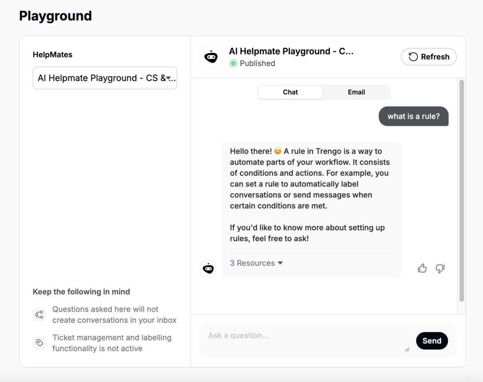Click 'Questions asked here will not' note

[114, 315]
